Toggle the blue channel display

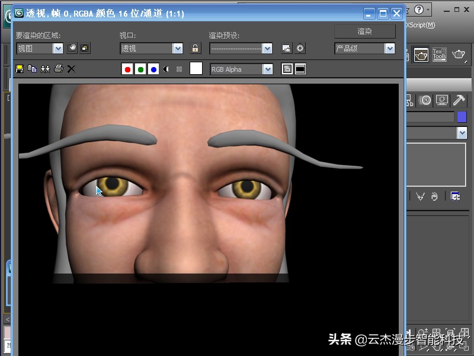coord(153,68)
